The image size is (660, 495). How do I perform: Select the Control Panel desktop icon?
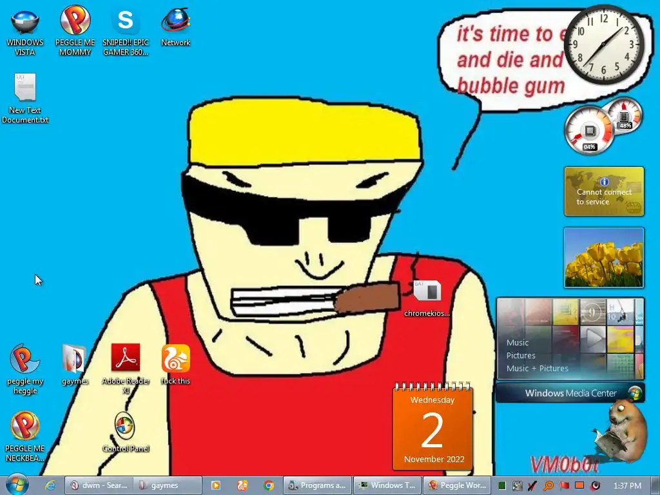click(x=126, y=432)
